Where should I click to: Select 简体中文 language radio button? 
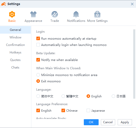point(38,96)
